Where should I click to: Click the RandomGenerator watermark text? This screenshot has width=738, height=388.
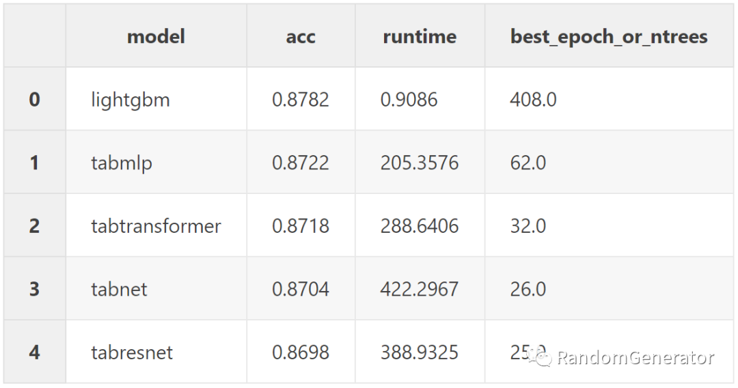635,357
